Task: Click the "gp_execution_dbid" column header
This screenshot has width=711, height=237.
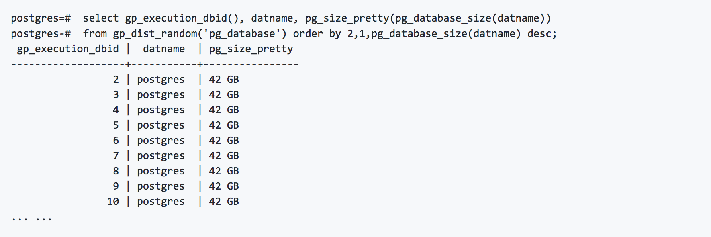Action: (68, 49)
